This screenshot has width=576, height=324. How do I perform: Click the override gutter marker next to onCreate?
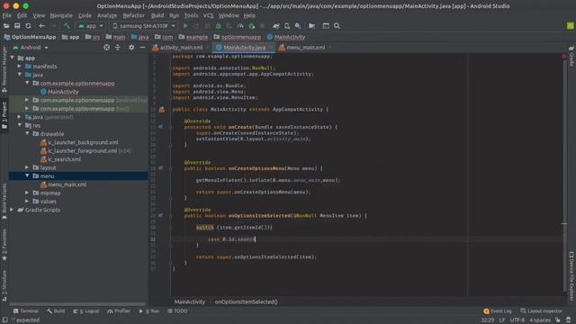coord(160,127)
